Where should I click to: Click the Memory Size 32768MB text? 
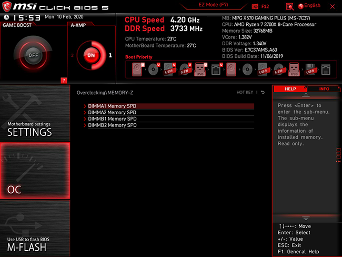pos(247,31)
